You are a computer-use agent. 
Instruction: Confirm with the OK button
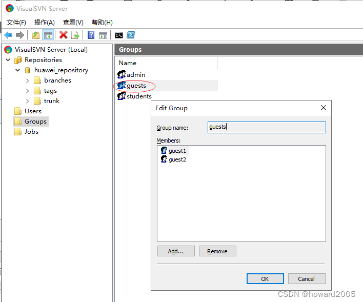pyautogui.click(x=265, y=279)
